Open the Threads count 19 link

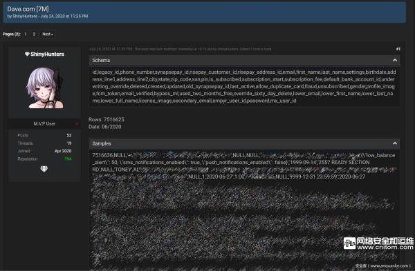tap(69, 143)
